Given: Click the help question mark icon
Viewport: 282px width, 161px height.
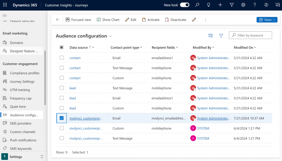Looking at the screenshot, I should (255, 5).
